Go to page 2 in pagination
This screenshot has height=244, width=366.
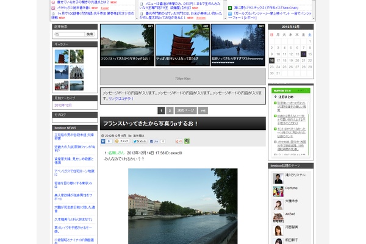pyautogui.click(x=170, y=110)
